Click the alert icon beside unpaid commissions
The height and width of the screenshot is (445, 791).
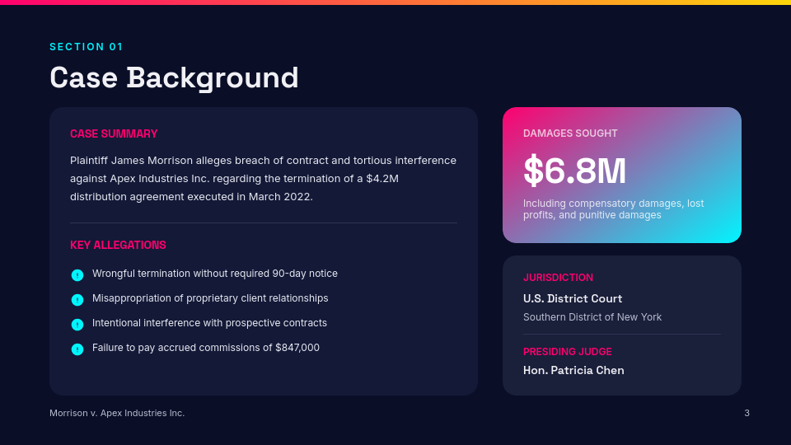[x=77, y=349]
